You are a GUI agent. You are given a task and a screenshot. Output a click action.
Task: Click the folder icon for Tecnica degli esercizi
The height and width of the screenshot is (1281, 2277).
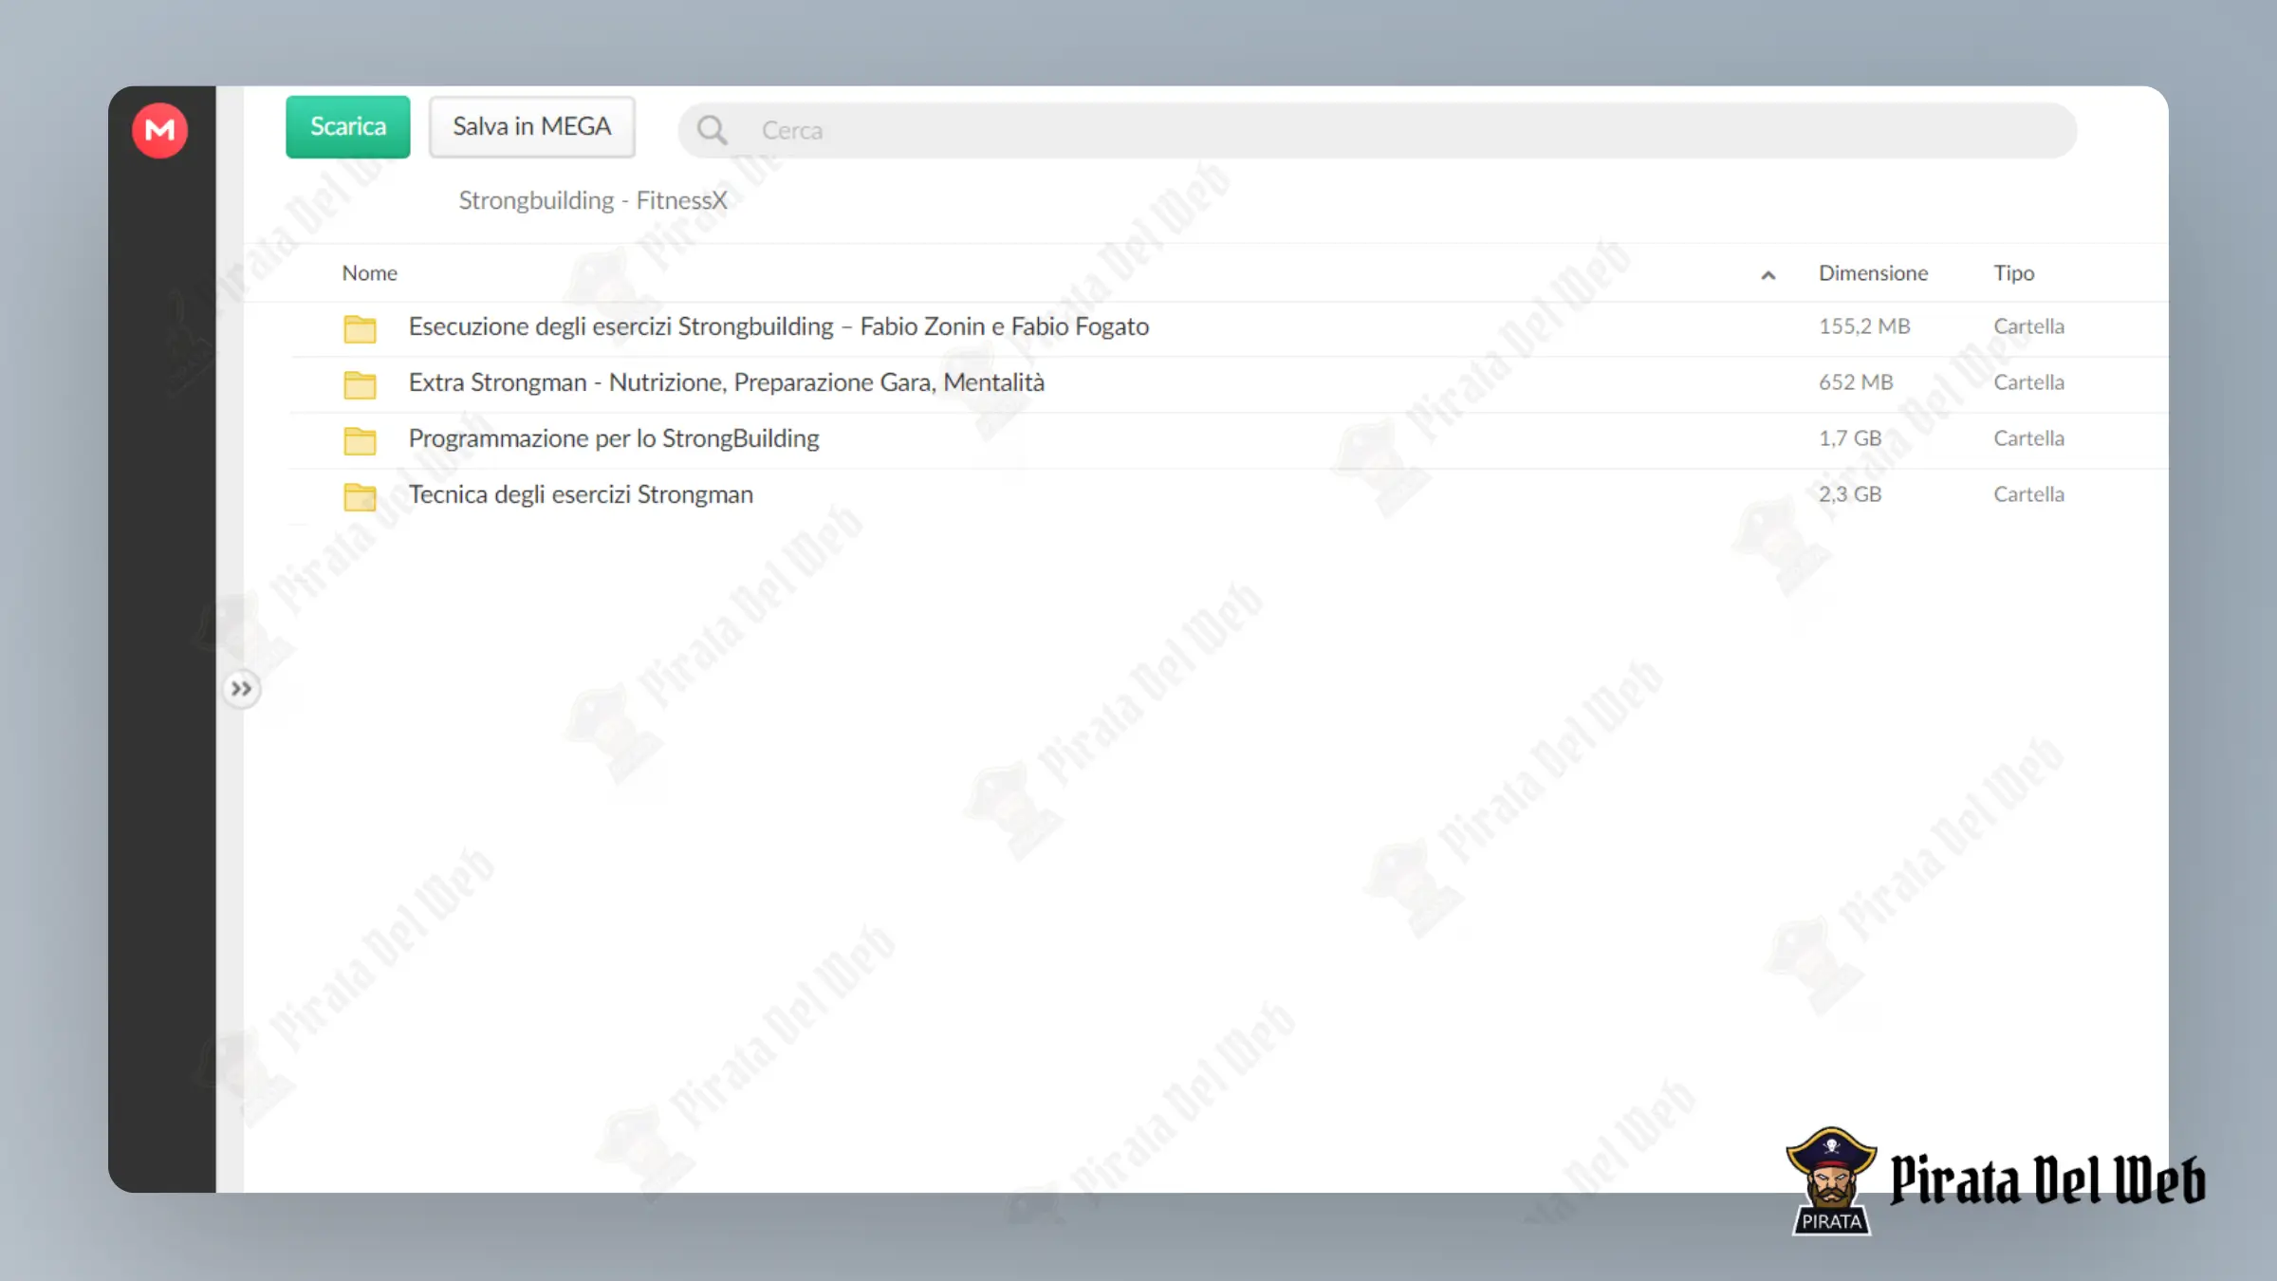click(x=360, y=496)
